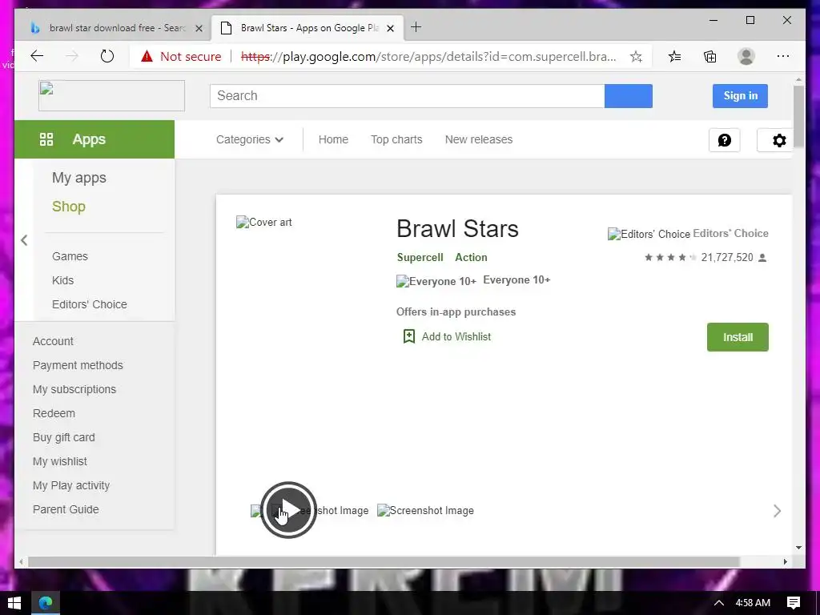Click the Google Play logo image
The width and height of the screenshot is (820, 615).
111,96
